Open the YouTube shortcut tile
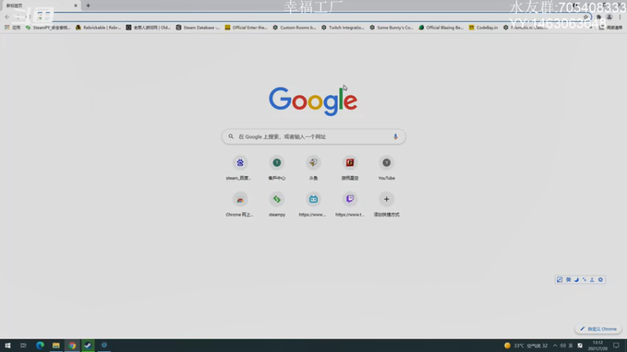The height and width of the screenshot is (352, 627). coord(386,167)
